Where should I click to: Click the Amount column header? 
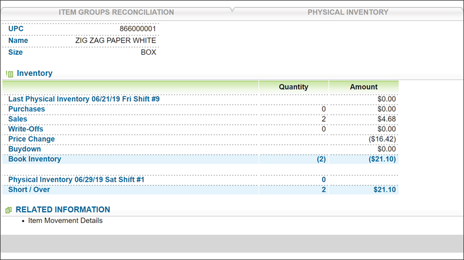coord(364,87)
